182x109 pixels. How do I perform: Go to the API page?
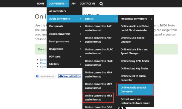(x=73, y=4)
